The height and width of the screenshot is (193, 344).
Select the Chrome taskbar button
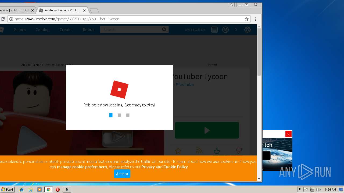tap(48, 190)
